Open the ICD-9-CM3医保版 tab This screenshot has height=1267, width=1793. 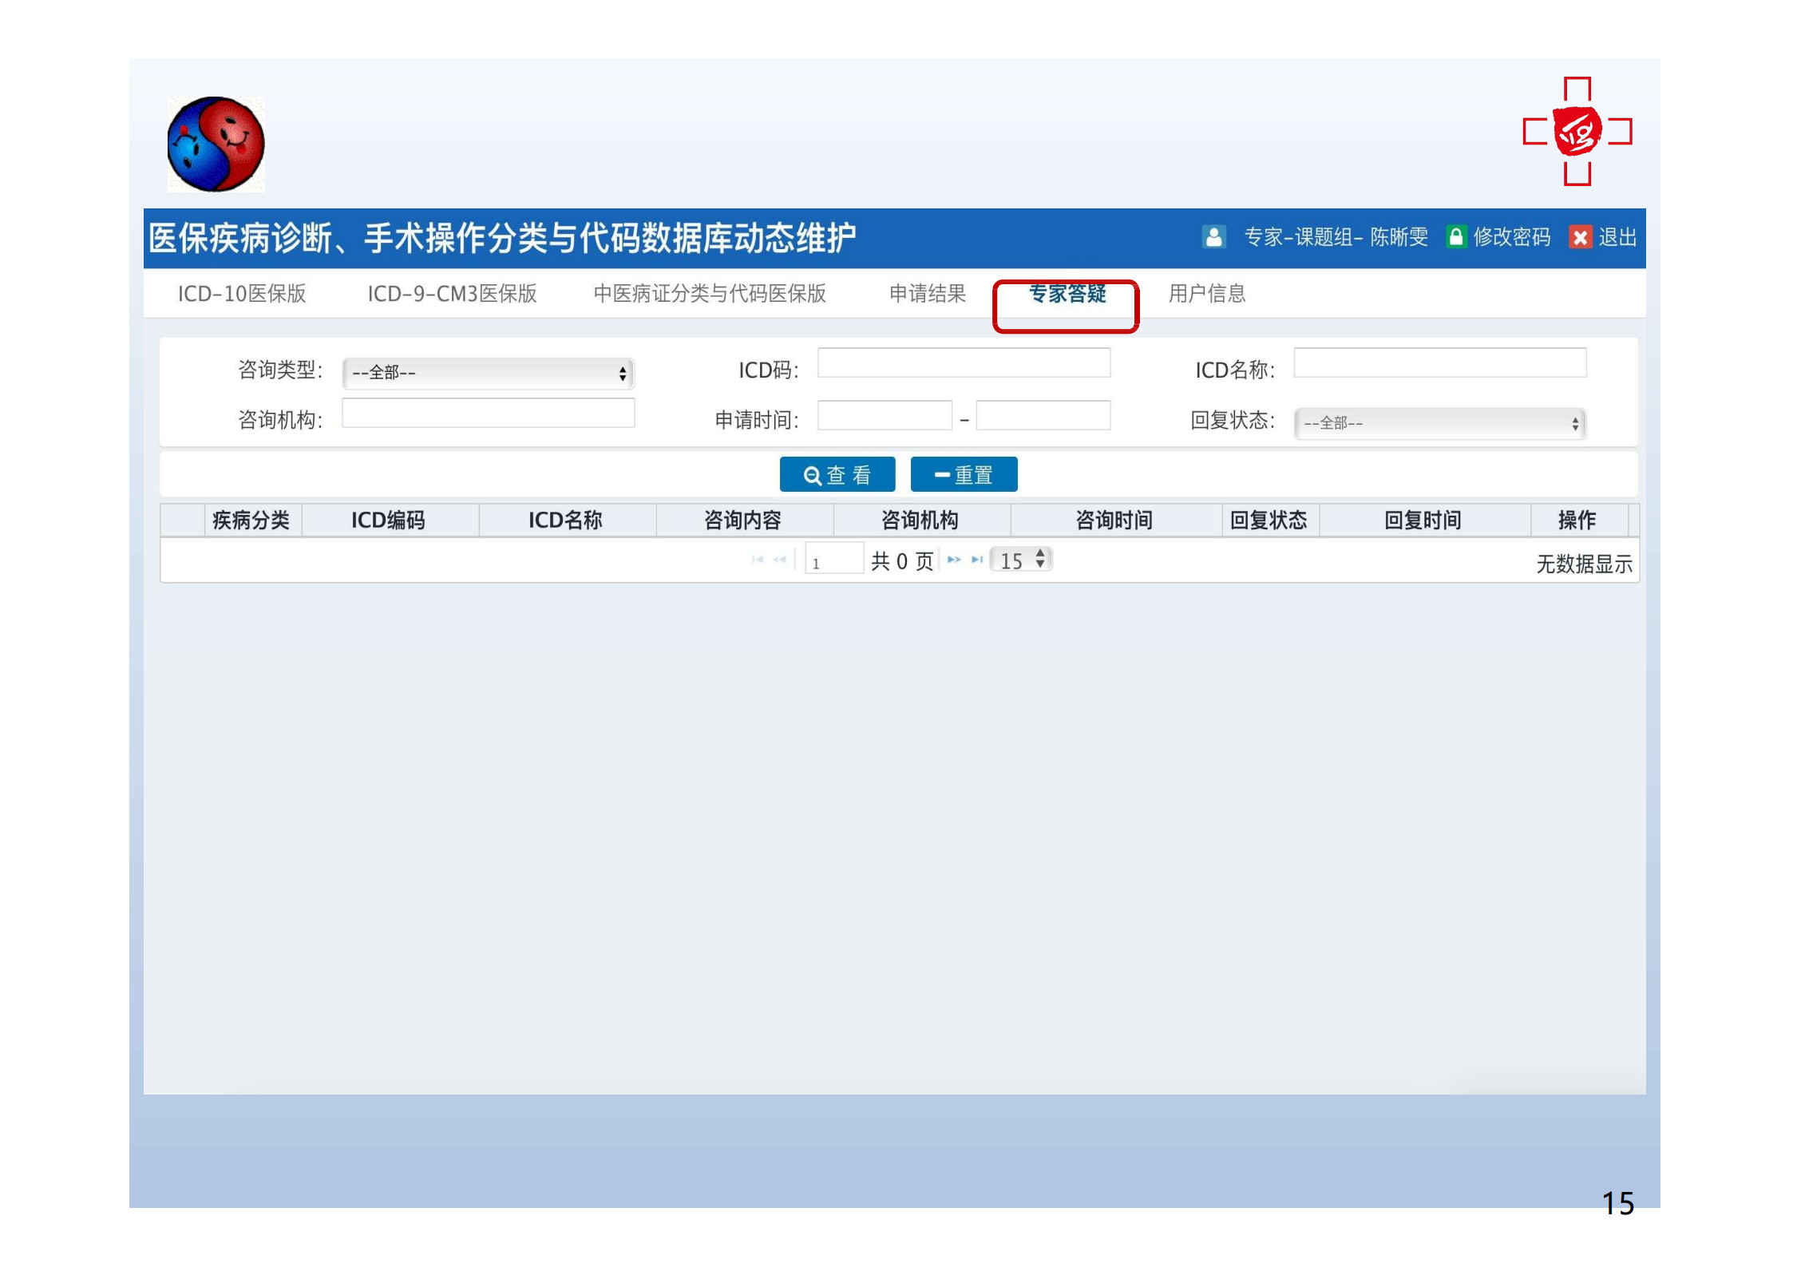[452, 294]
